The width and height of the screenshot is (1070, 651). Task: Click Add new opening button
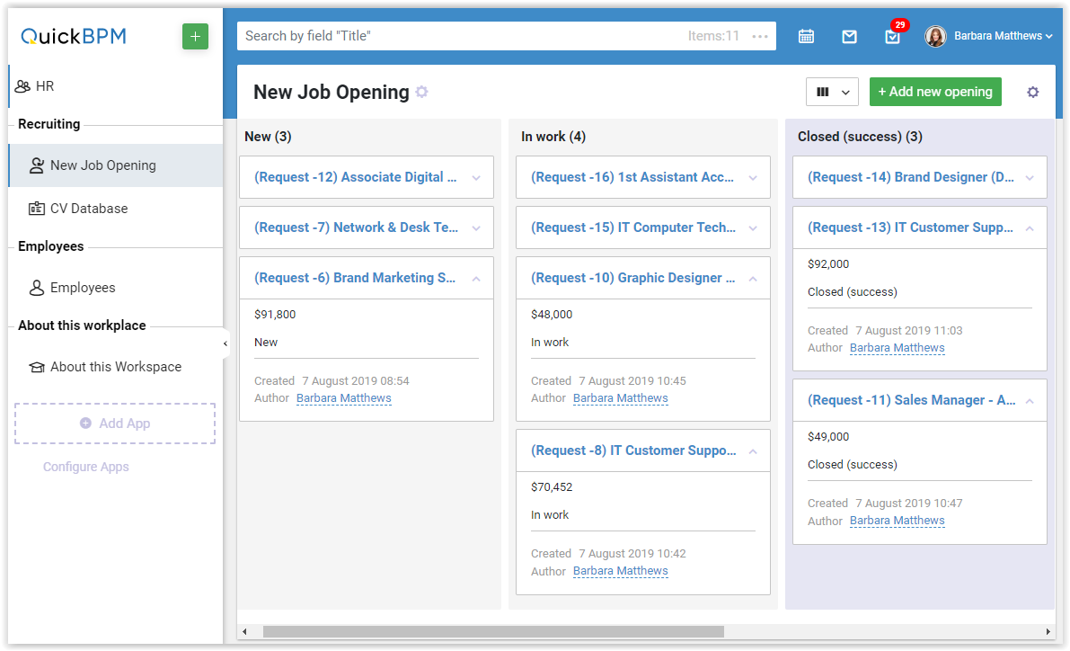pyautogui.click(x=935, y=92)
